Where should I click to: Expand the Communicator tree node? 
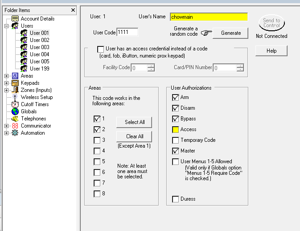pos(6,126)
